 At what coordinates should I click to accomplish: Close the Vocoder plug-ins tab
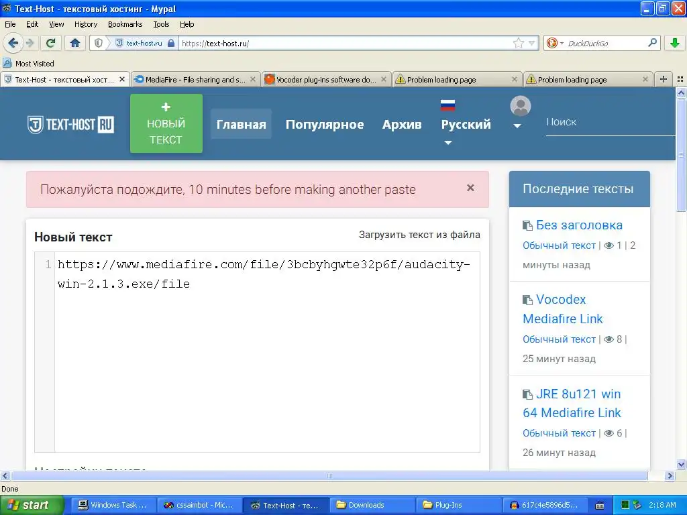pyautogui.click(x=384, y=79)
